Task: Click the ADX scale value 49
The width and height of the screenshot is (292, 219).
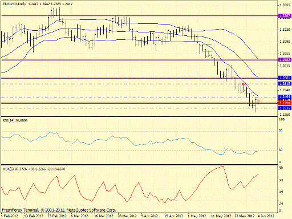Action: pos(281,192)
